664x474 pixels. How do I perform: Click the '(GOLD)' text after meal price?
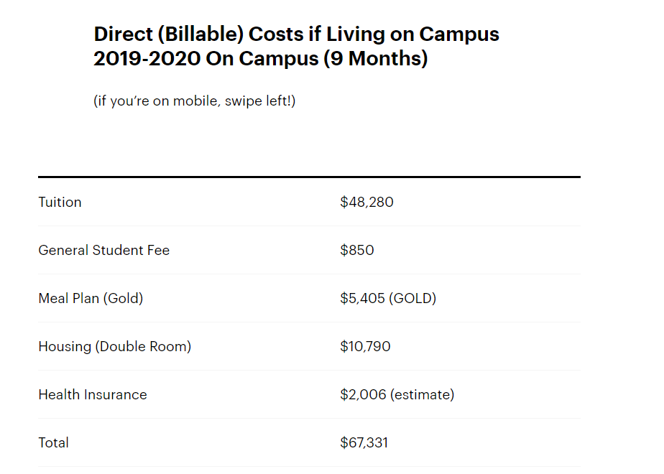click(412, 298)
